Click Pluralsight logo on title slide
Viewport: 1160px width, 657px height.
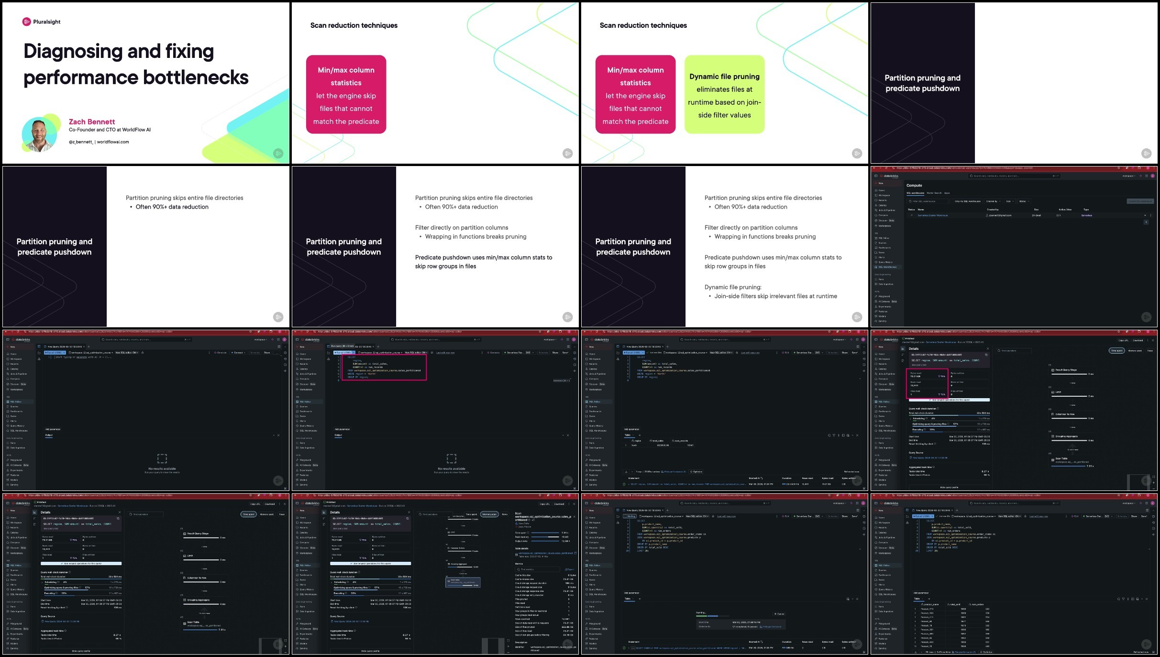tap(41, 22)
